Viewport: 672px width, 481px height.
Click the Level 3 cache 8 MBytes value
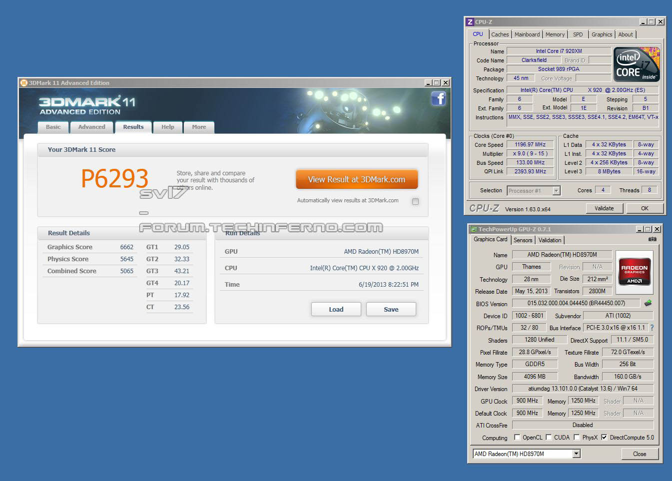[x=609, y=171]
